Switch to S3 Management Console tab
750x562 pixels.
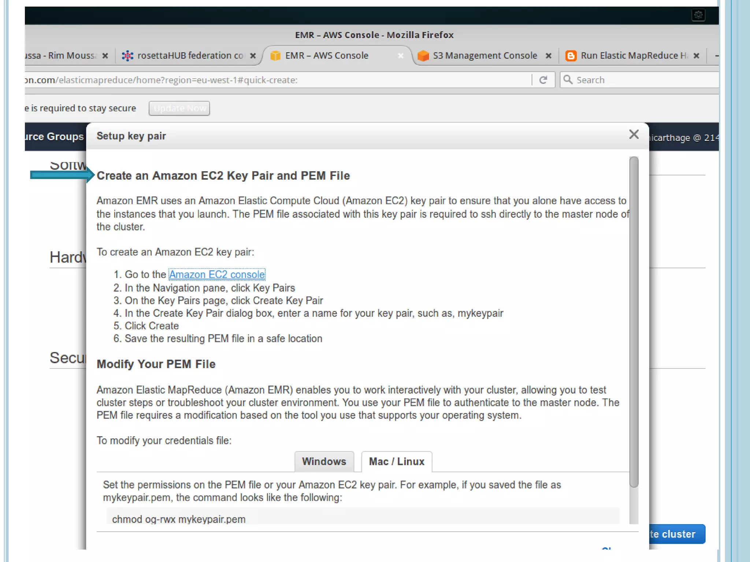484,56
